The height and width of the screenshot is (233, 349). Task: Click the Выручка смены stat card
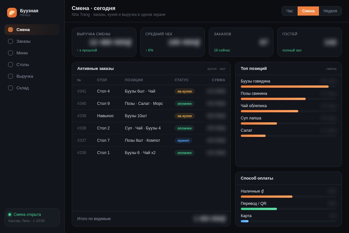(104, 42)
